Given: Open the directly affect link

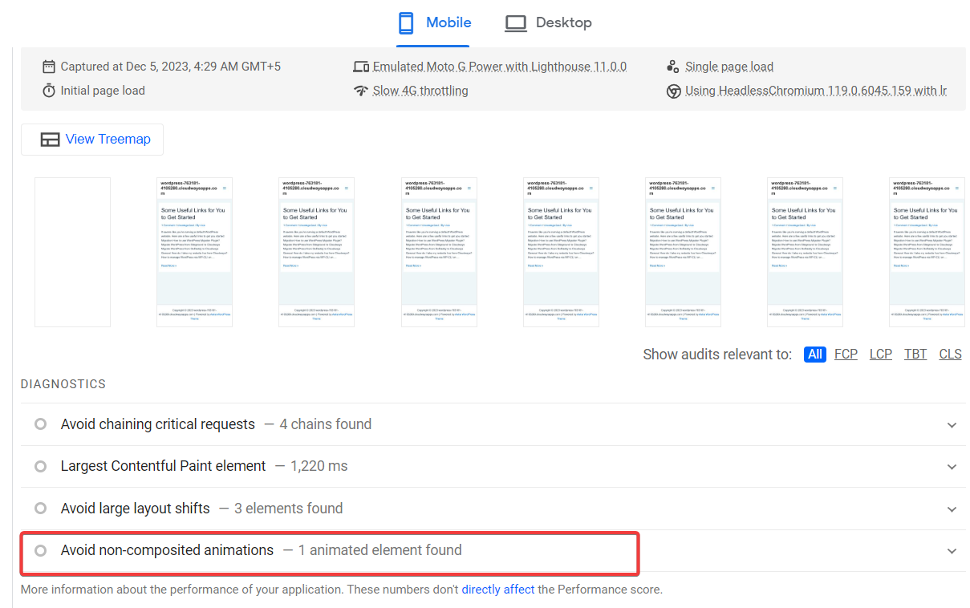Looking at the screenshot, I should tap(498, 590).
